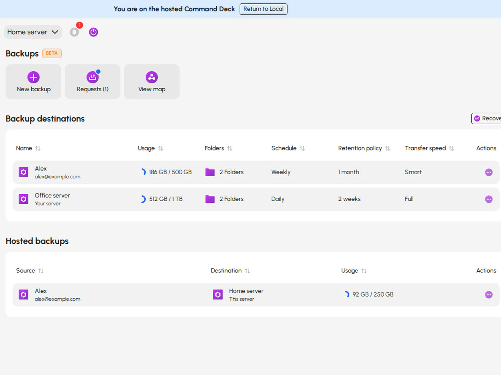
Task: Click usage ring for 512 GB / 1 TB
Action: pyautogui.click(x=143, y=199)
